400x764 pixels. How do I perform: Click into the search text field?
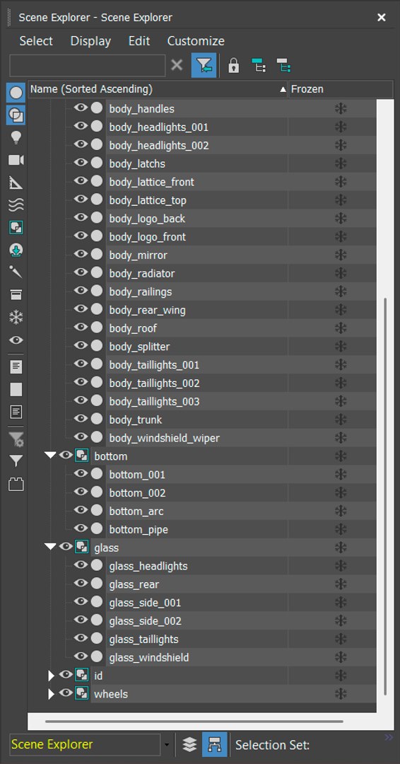(88, 65)
